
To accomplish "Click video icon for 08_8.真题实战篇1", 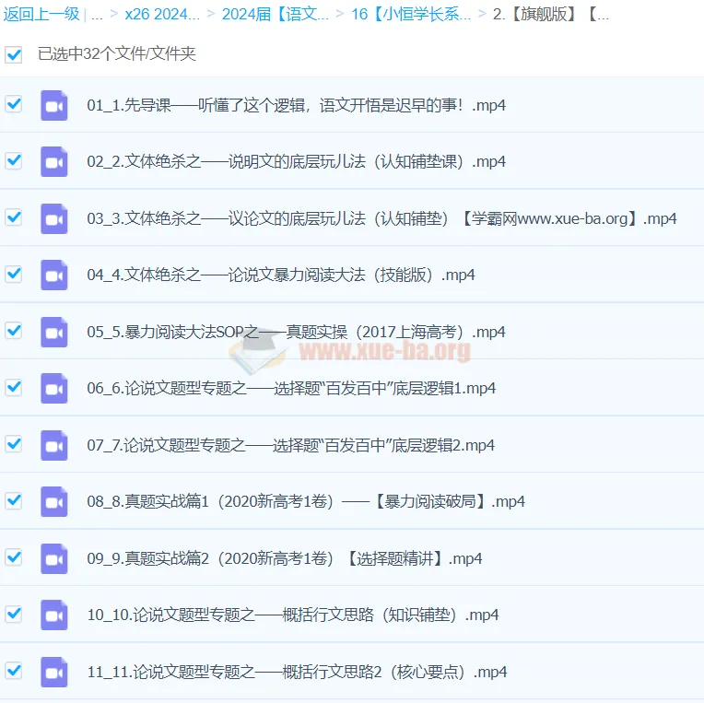I will (x=54, y=502).
